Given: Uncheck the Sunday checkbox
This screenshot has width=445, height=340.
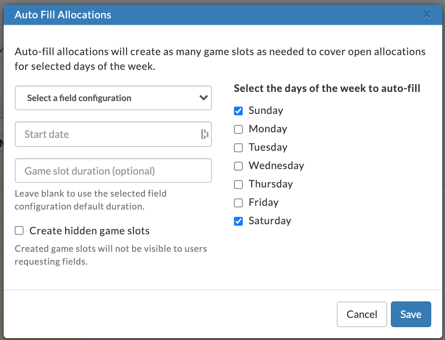Looking at the screenshot, I should coord(239,111).
